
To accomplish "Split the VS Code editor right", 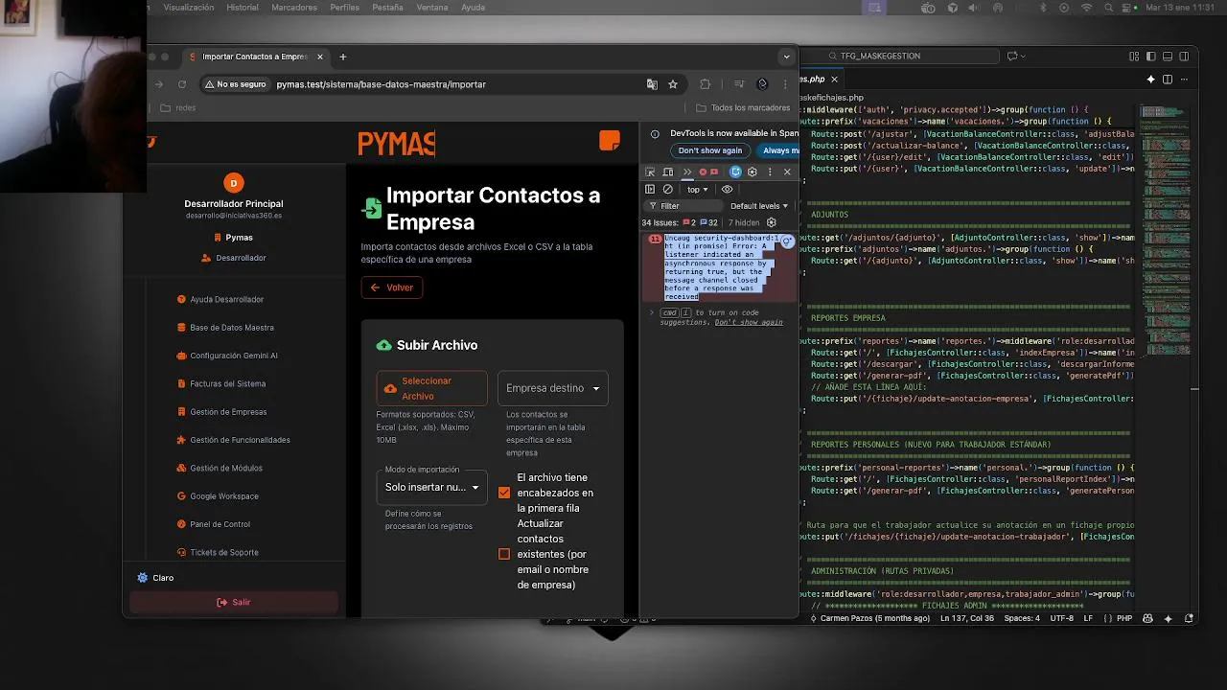I will tap(1168, 80).
